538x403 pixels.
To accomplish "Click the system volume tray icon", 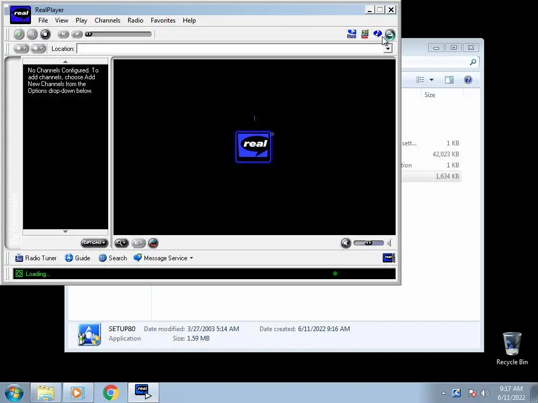I will pos(485,393).
